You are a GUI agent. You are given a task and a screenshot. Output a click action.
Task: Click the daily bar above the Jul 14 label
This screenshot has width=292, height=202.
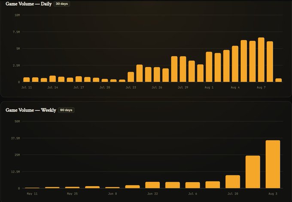point(52,79)
